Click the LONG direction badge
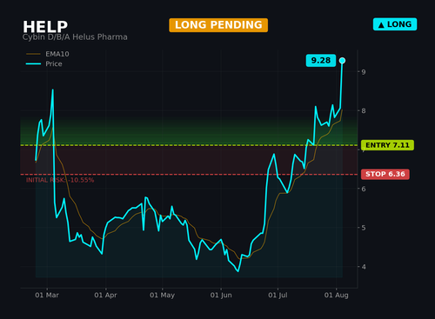This screenshot has height=319, width=435. 395,24
